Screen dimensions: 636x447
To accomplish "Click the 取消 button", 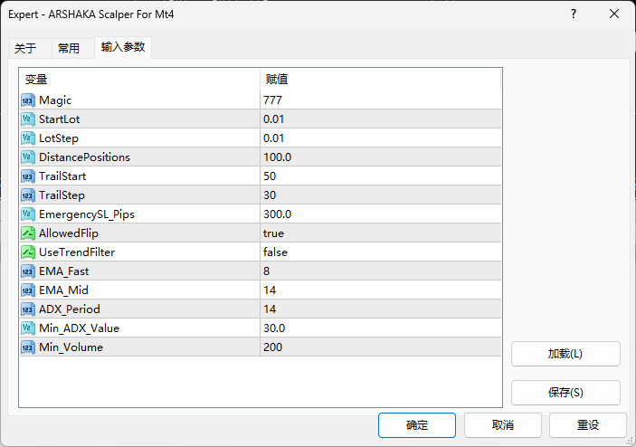I will pyautogui.click(x=503, y=425).
